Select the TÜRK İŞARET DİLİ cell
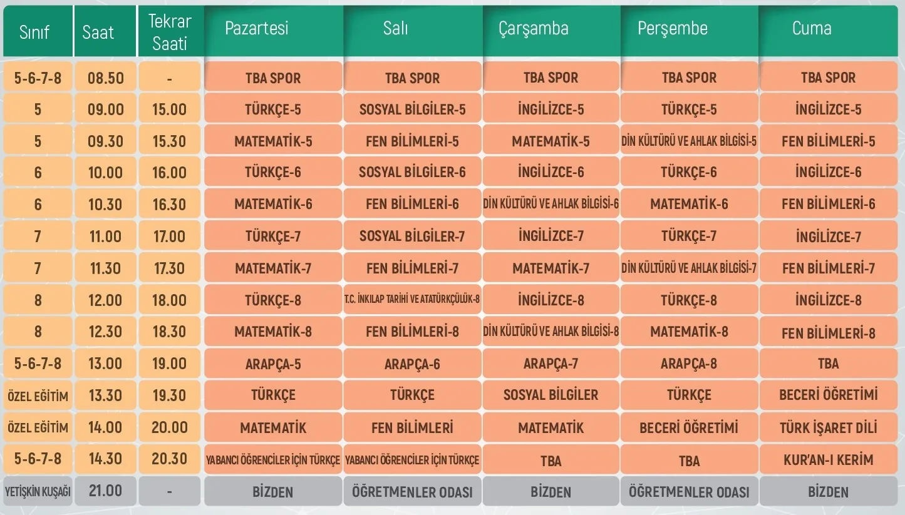Viewport: 905px width, 515px height. [828, 428]
